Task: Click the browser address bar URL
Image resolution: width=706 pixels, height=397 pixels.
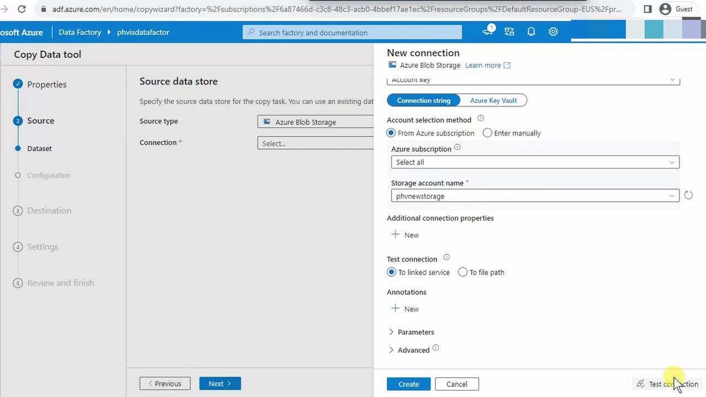Action: [x=336, y=9]
